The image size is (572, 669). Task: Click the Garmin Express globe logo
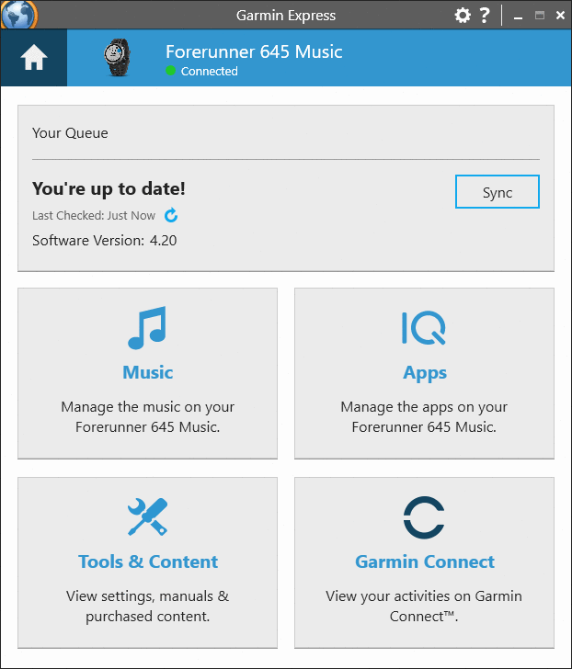pyautogui.click(x=19, y=14)
